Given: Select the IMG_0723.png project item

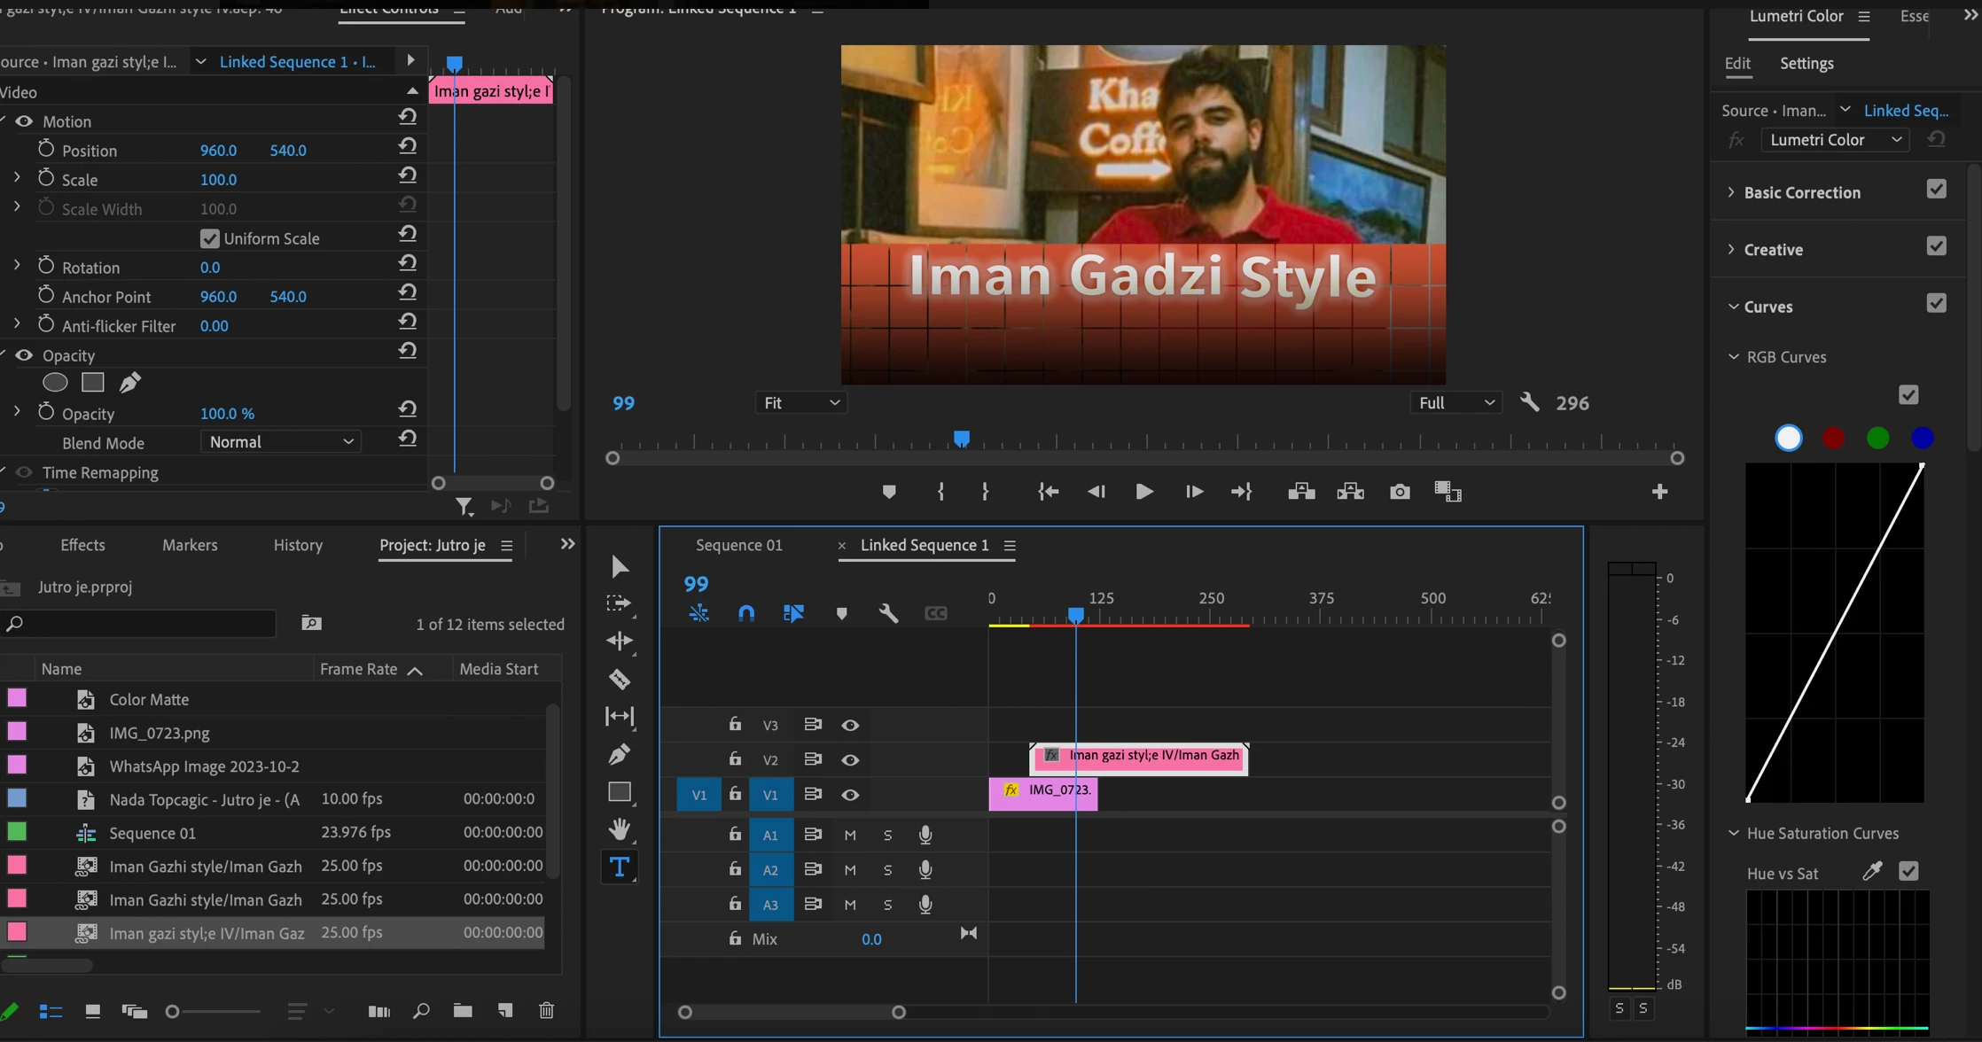Looking at the screenshot, I should [x=160, y=733].
